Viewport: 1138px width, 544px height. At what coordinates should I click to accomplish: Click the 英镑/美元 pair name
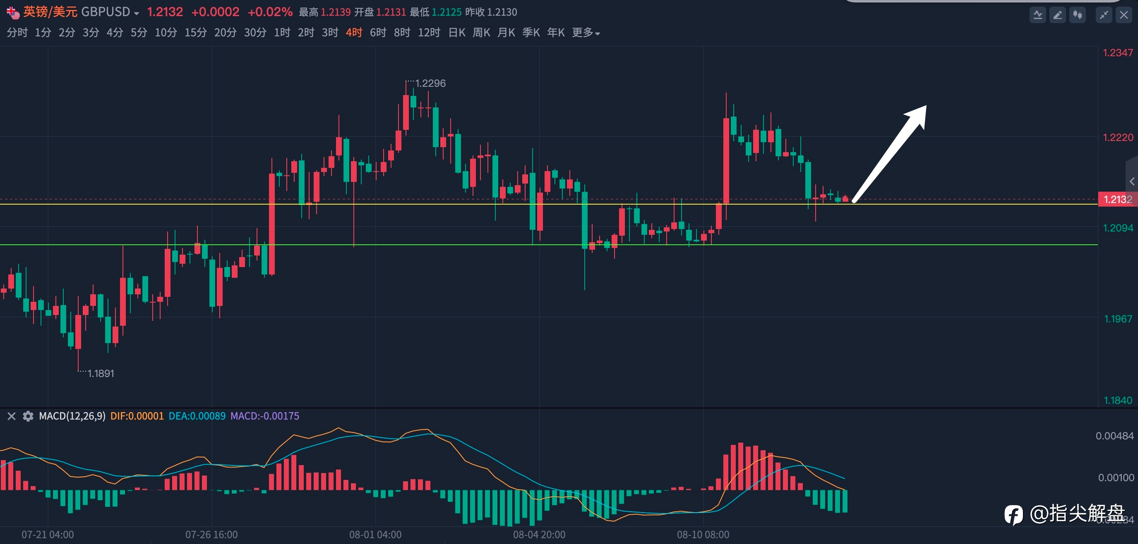click(50, 12)
